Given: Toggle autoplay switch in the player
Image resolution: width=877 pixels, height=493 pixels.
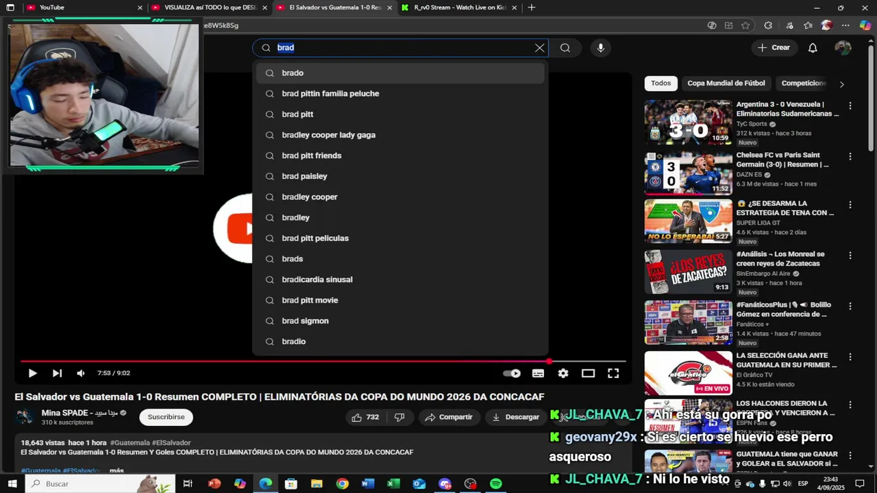Looking at the screenshot, I should [x=512, y=373].
